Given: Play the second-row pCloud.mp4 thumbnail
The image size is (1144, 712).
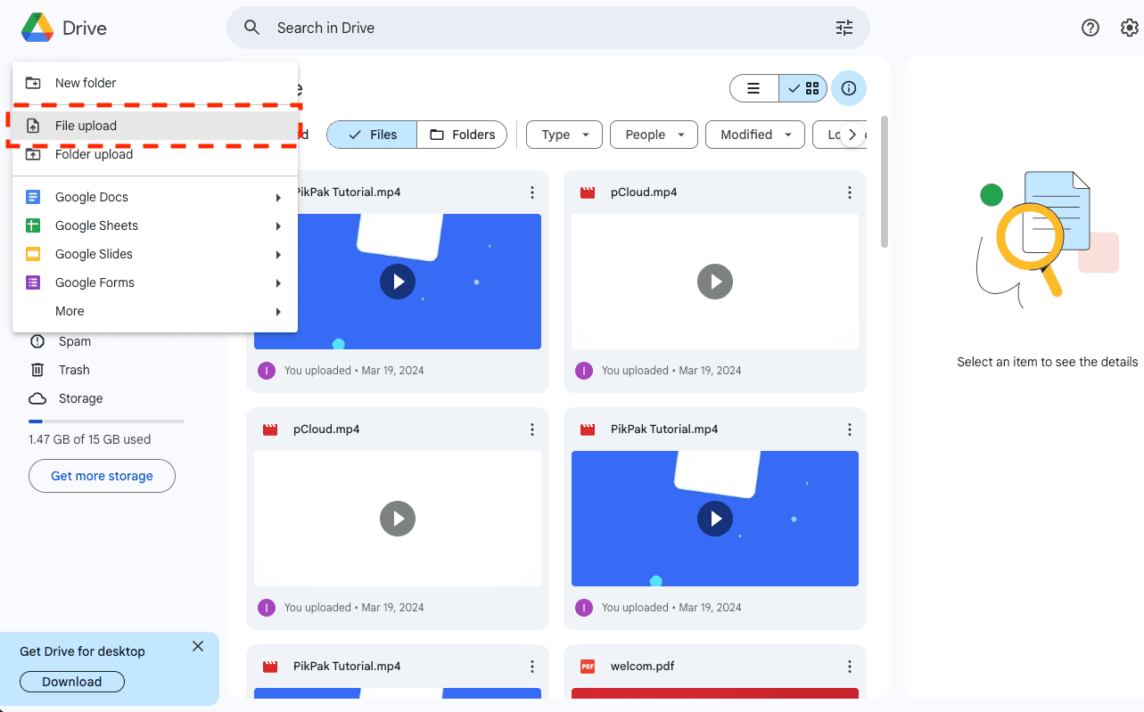Looking at the screenshot, I should point(398,519).
